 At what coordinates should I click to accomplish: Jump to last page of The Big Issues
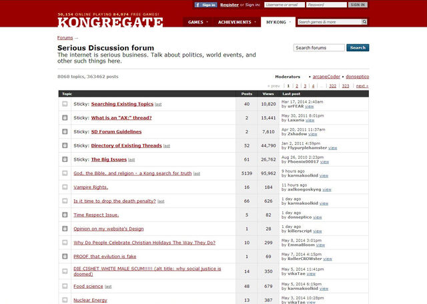pos(131,160)
